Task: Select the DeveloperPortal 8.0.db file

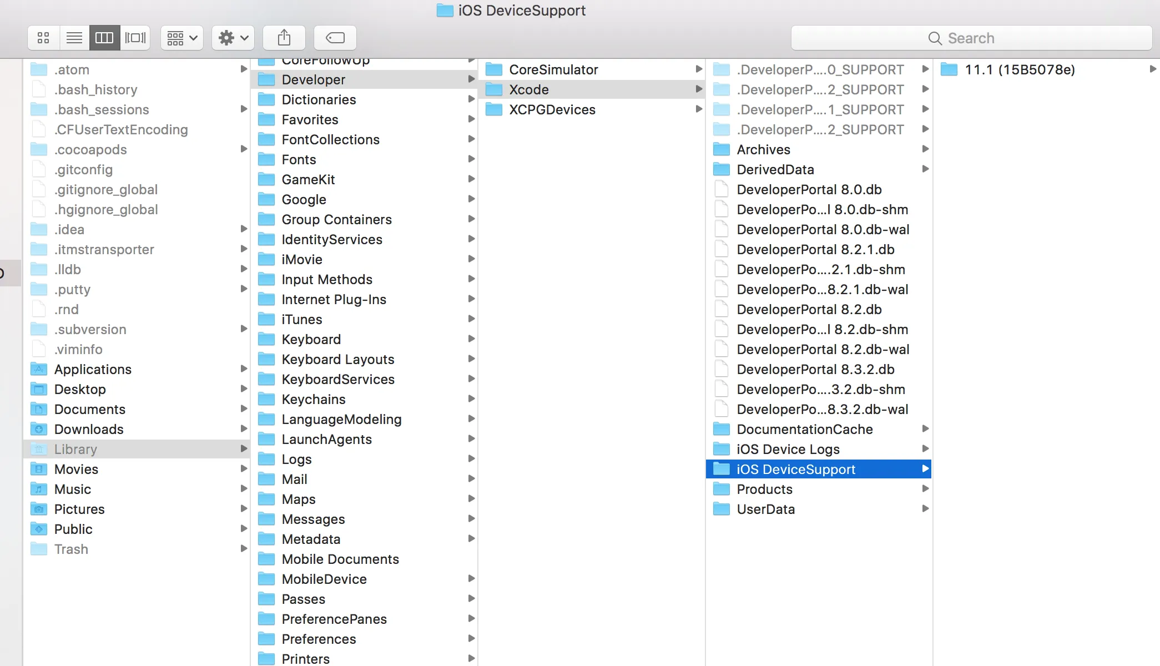Action: click(809, 189)
